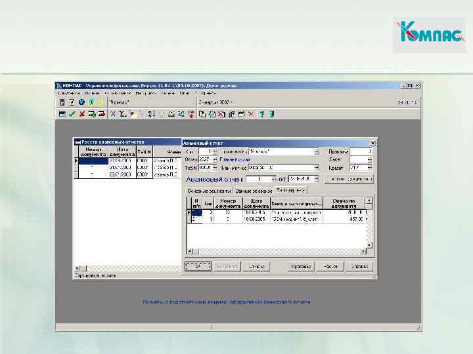Open the ellipsis picker next to Отдел field

(214, 159)
